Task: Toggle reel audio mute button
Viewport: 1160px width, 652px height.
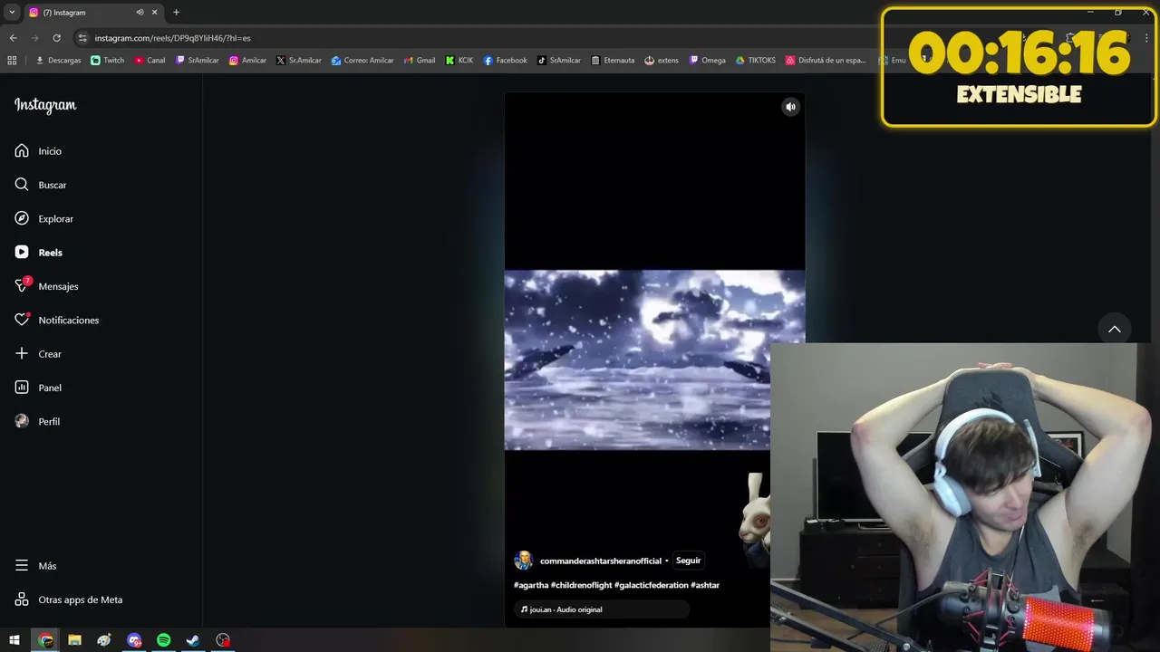Action: click(x=790, y=107)
